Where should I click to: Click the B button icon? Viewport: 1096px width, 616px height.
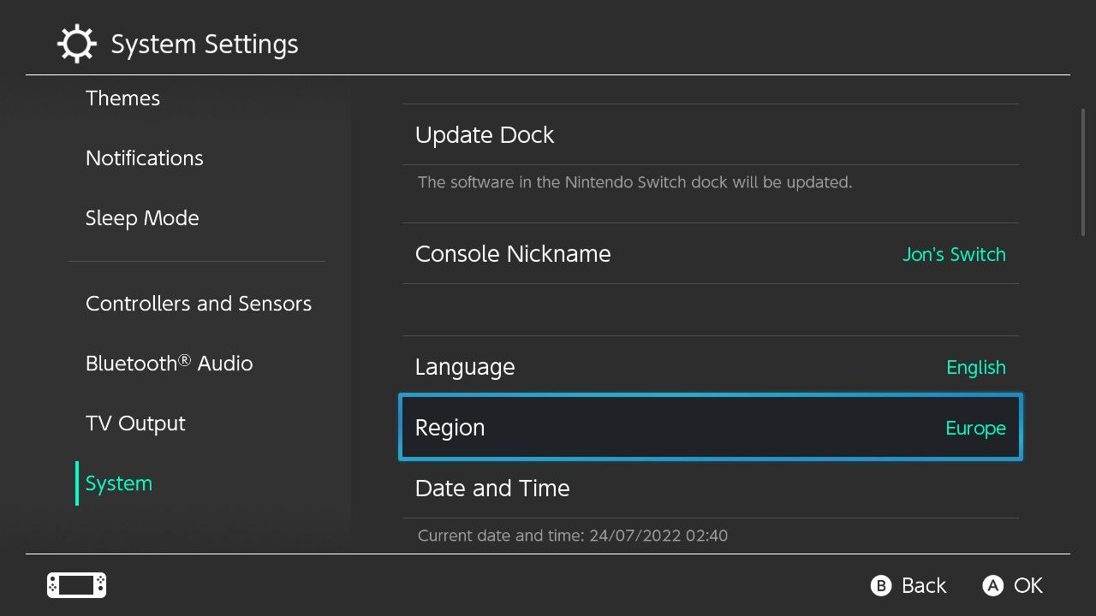point(881,585)
